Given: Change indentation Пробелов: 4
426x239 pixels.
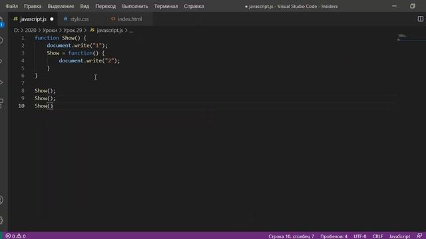Looking at the screenshot, I should point(333,236).
